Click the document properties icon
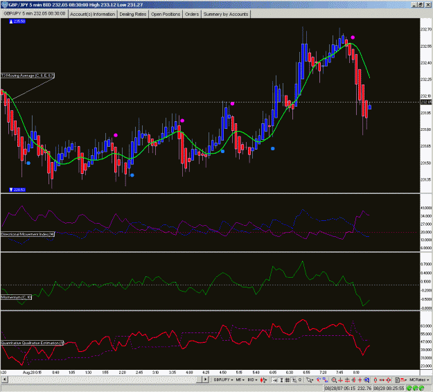This screenshot has height=392, width=433. [x=397, y=380]
